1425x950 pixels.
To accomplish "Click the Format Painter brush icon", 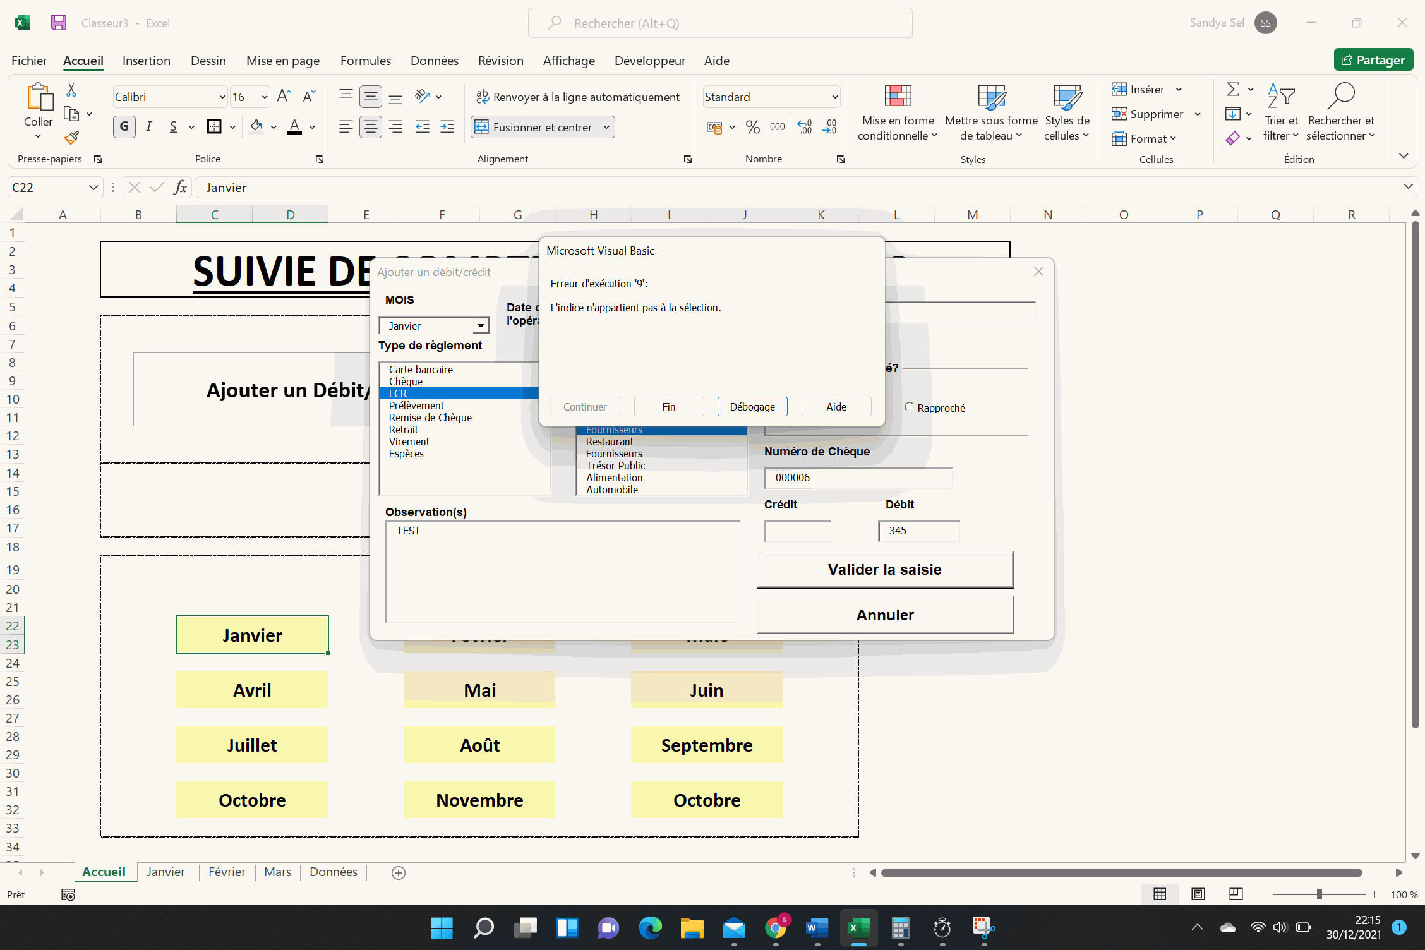I will tap(71, 138).
